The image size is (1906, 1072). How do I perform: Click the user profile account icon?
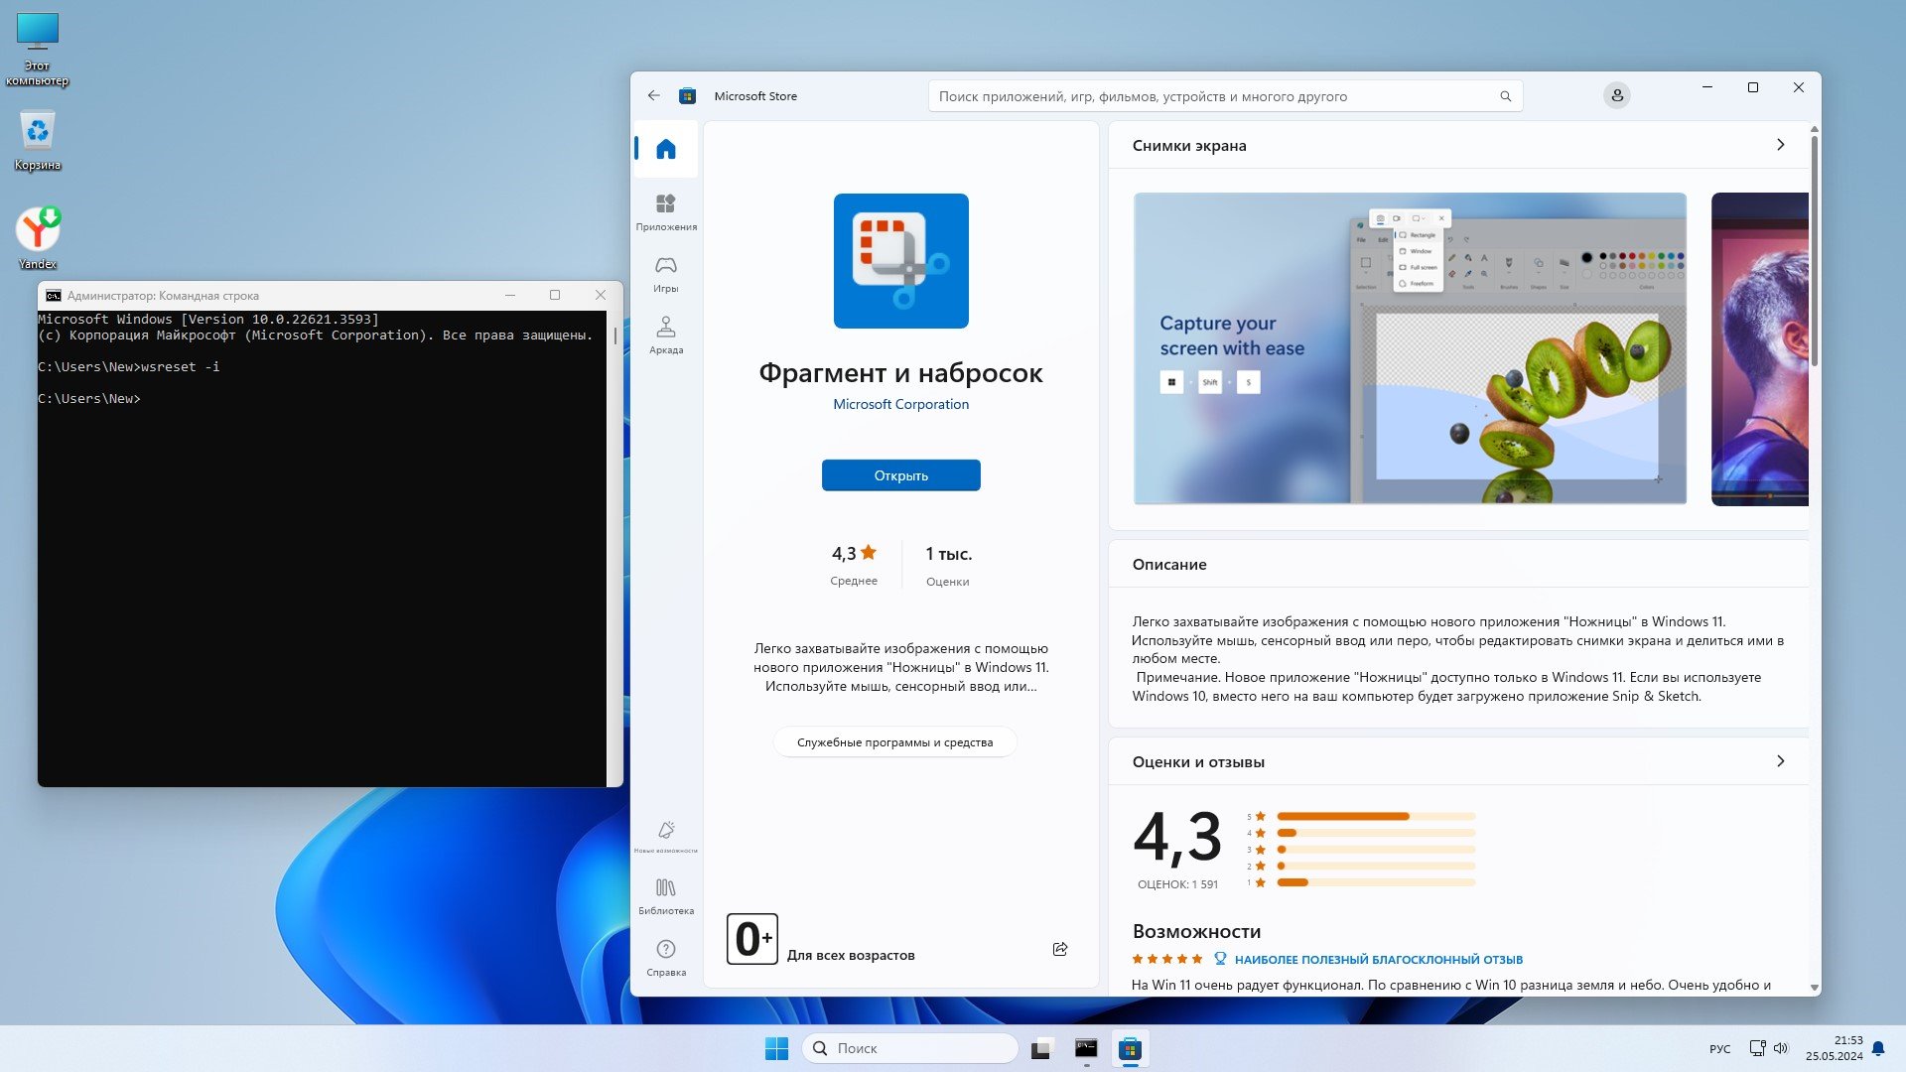[x=1616, y=95]
